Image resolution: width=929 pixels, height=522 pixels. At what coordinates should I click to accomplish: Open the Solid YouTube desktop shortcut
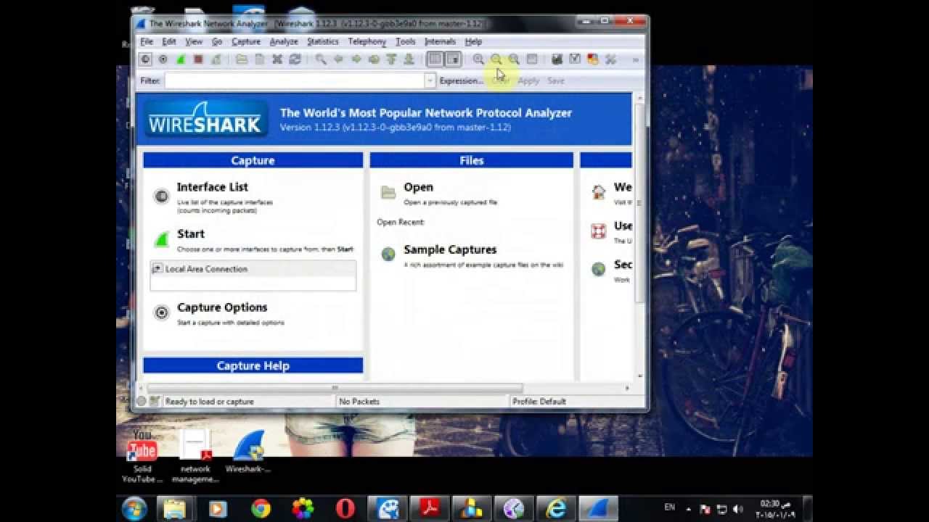pos(142,457)
